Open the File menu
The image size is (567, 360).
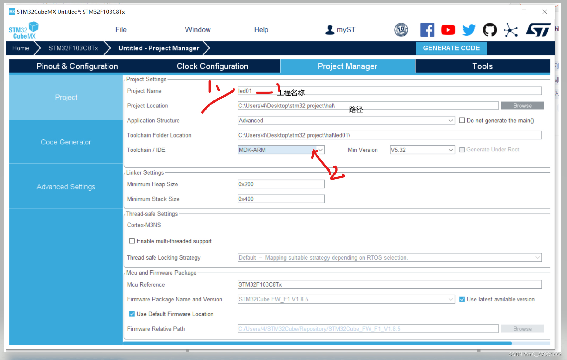[121, 30]
